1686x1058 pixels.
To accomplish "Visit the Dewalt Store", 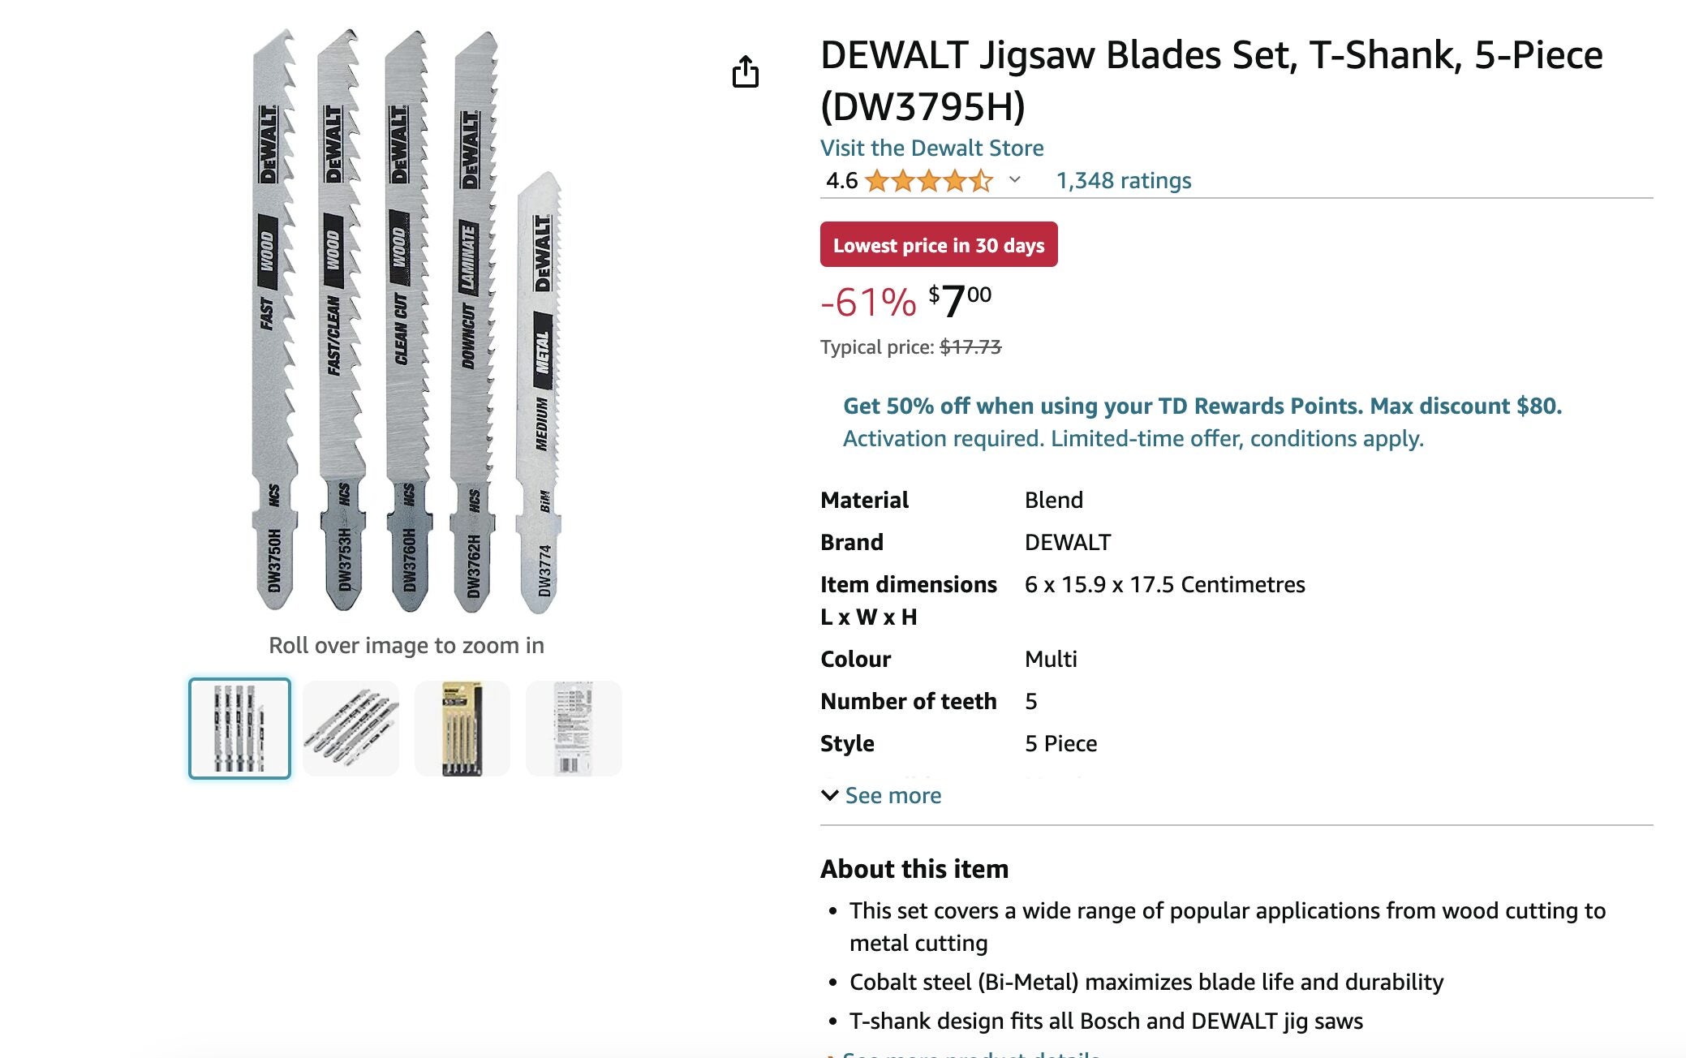I will coord(931,148).
